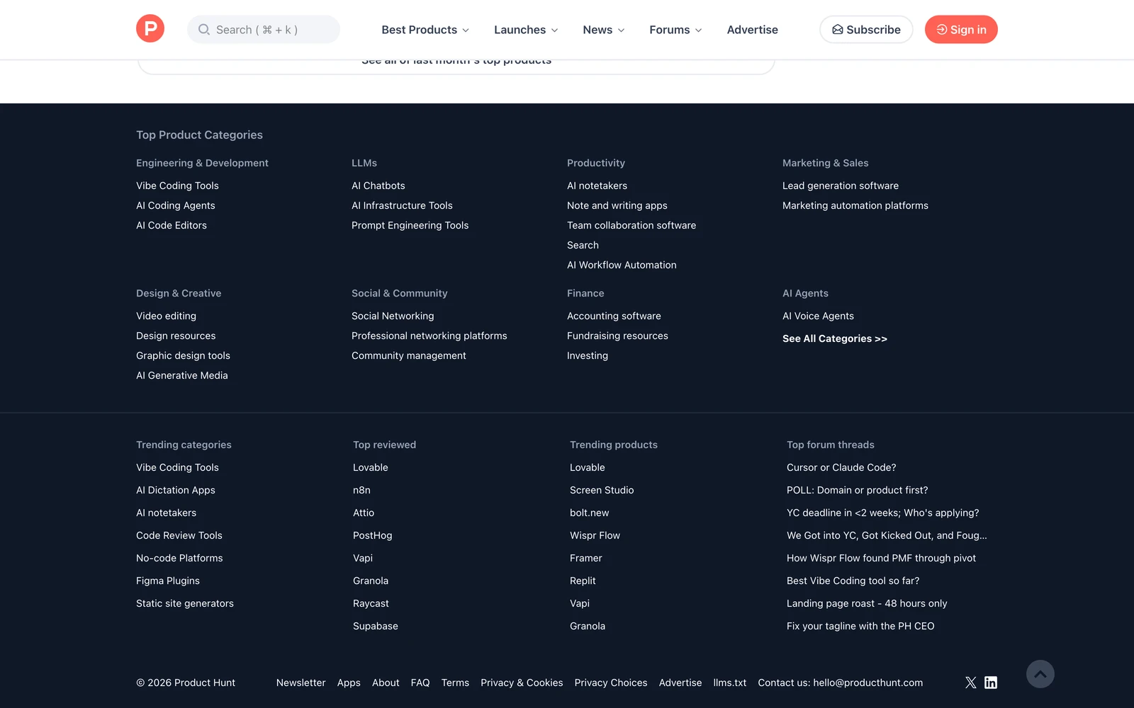The image size is (1134, 708).
Task: Open Team collaboration software link
Action: (631, 225)
